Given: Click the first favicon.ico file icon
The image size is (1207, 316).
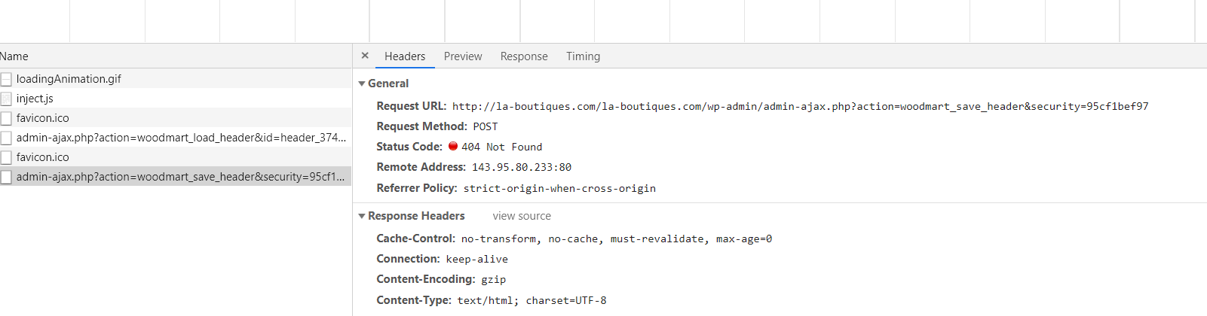Looking at the screenshot, I should pyautogui.click(x=6, y=118).
